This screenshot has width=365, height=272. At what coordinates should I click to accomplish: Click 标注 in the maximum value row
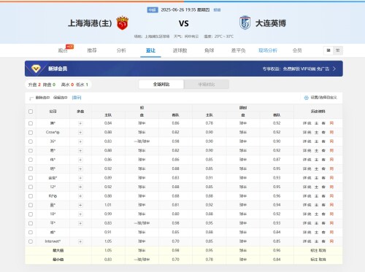(314, 250)
